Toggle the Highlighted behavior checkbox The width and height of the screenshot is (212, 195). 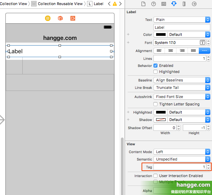pyautogui.click(x=155, y=72)
